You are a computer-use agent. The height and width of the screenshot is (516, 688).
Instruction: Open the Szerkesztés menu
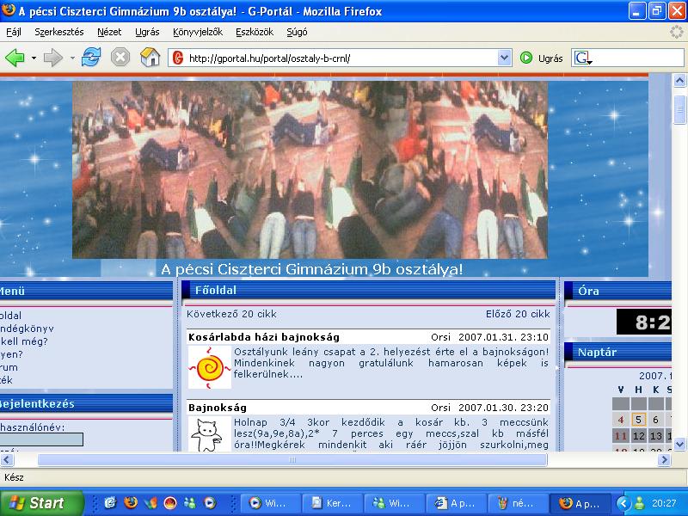[x=59, y=32]
